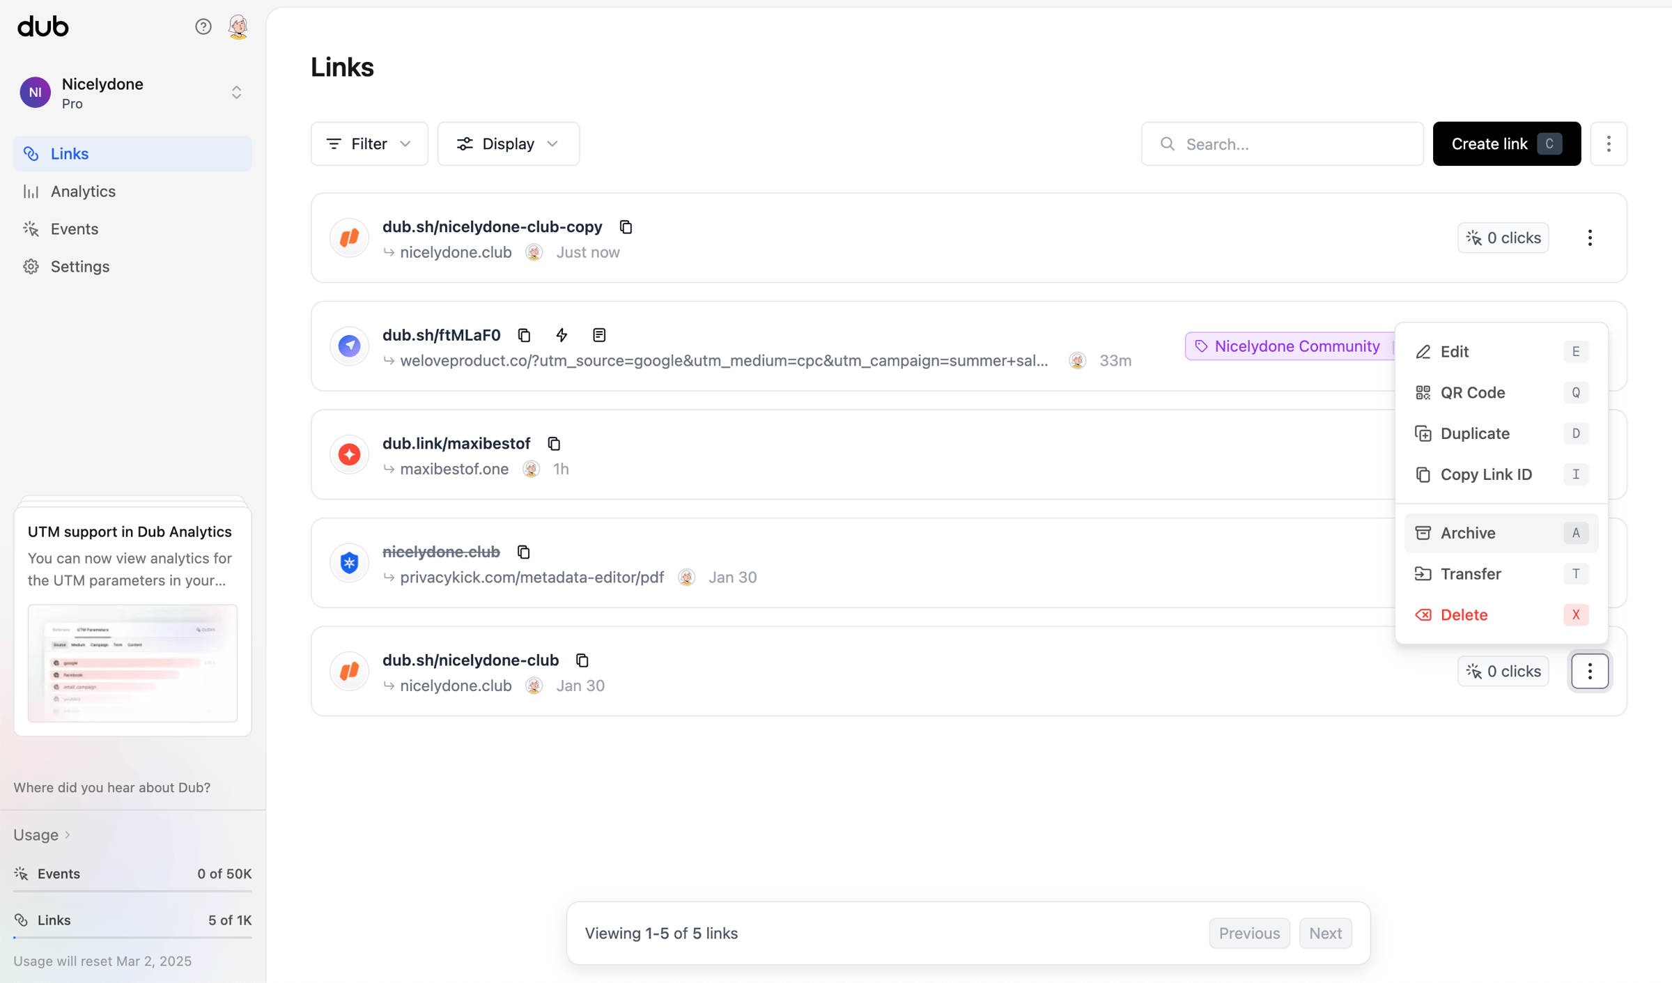Open the UTM analytics preview thumbnail
This screenshot has height=983, width=1672.
pyautogui.click(x=132, y=663)
